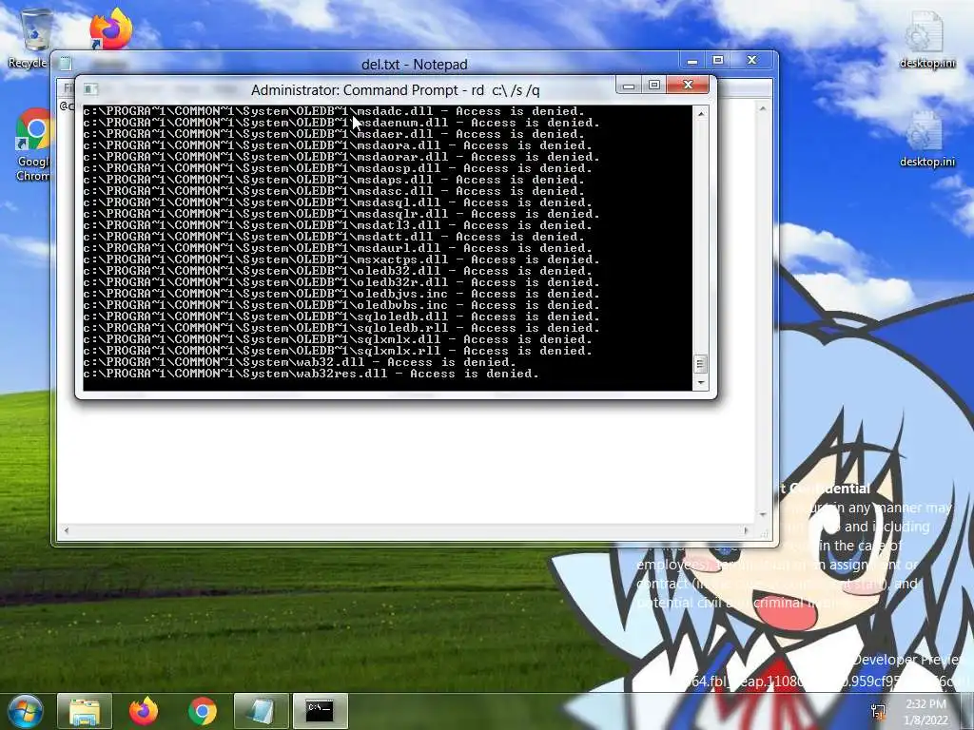This screenshot has height=730, width=974.
Task: Click the msdasql.dll output line
Action: [338, 203]
